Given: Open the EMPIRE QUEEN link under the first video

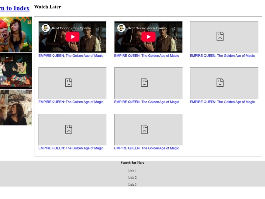Looking at the screenshot, I should [x=71, y=56].
